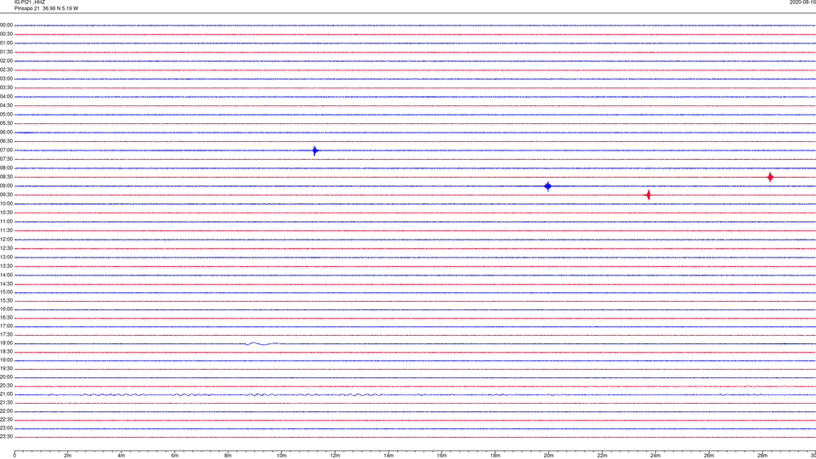Select the '01:00' time label

click(6, 43)
